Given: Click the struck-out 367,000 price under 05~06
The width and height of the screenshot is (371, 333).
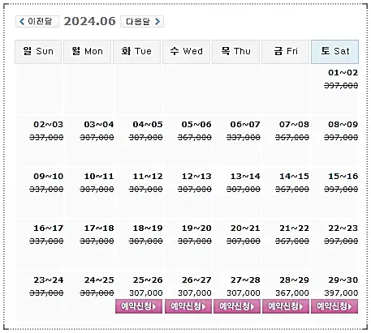Looking at the screenshot, I should point(195,138).
